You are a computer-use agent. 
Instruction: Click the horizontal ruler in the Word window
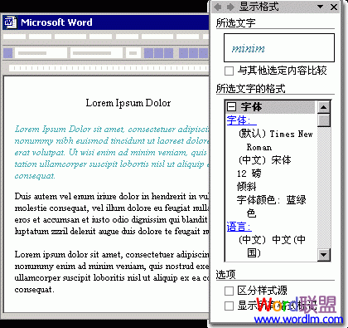pyautogui.click(x=109, y=68)
